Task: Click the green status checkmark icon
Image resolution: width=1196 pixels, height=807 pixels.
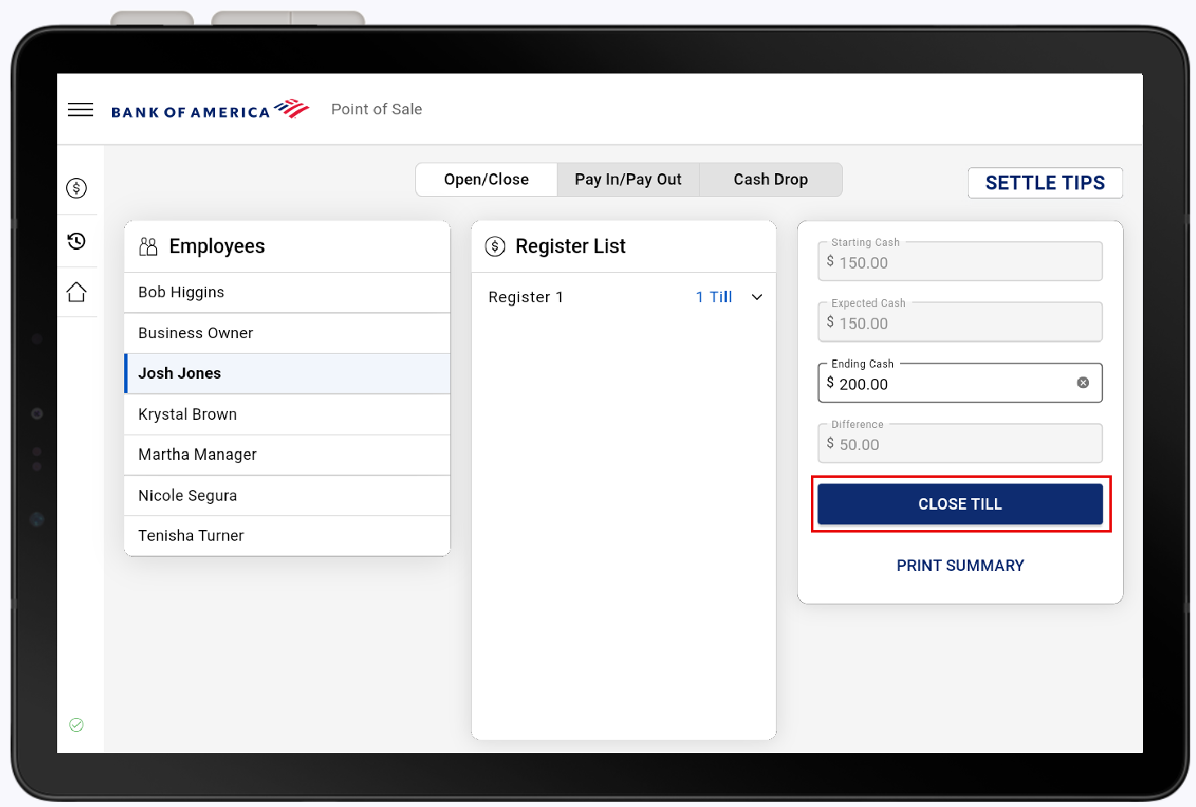Action: [77, 725]
